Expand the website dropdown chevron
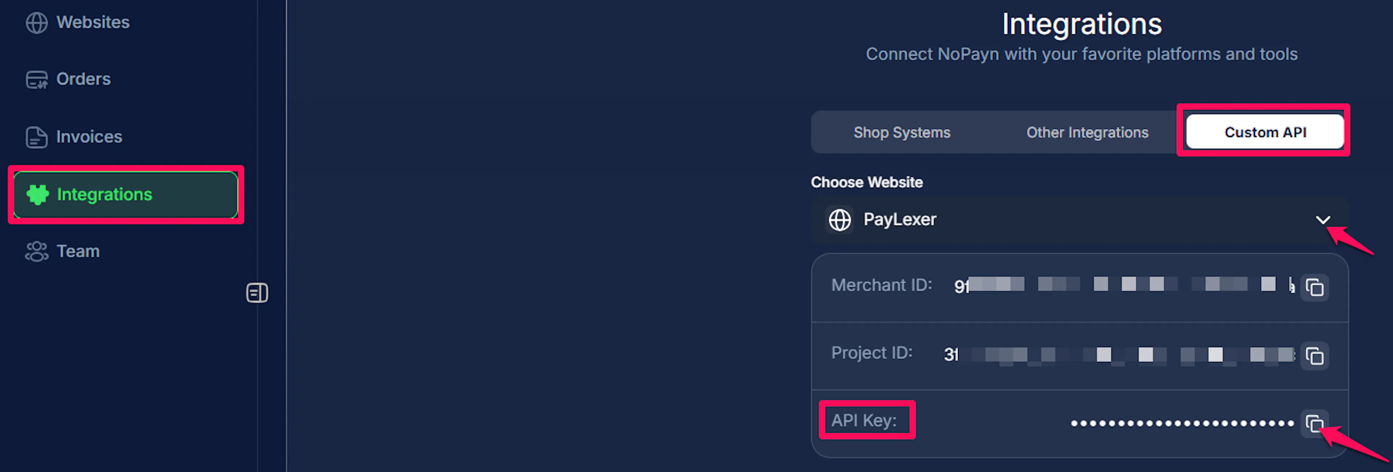The image size is (1393, 472). [x=1323, y=220]
